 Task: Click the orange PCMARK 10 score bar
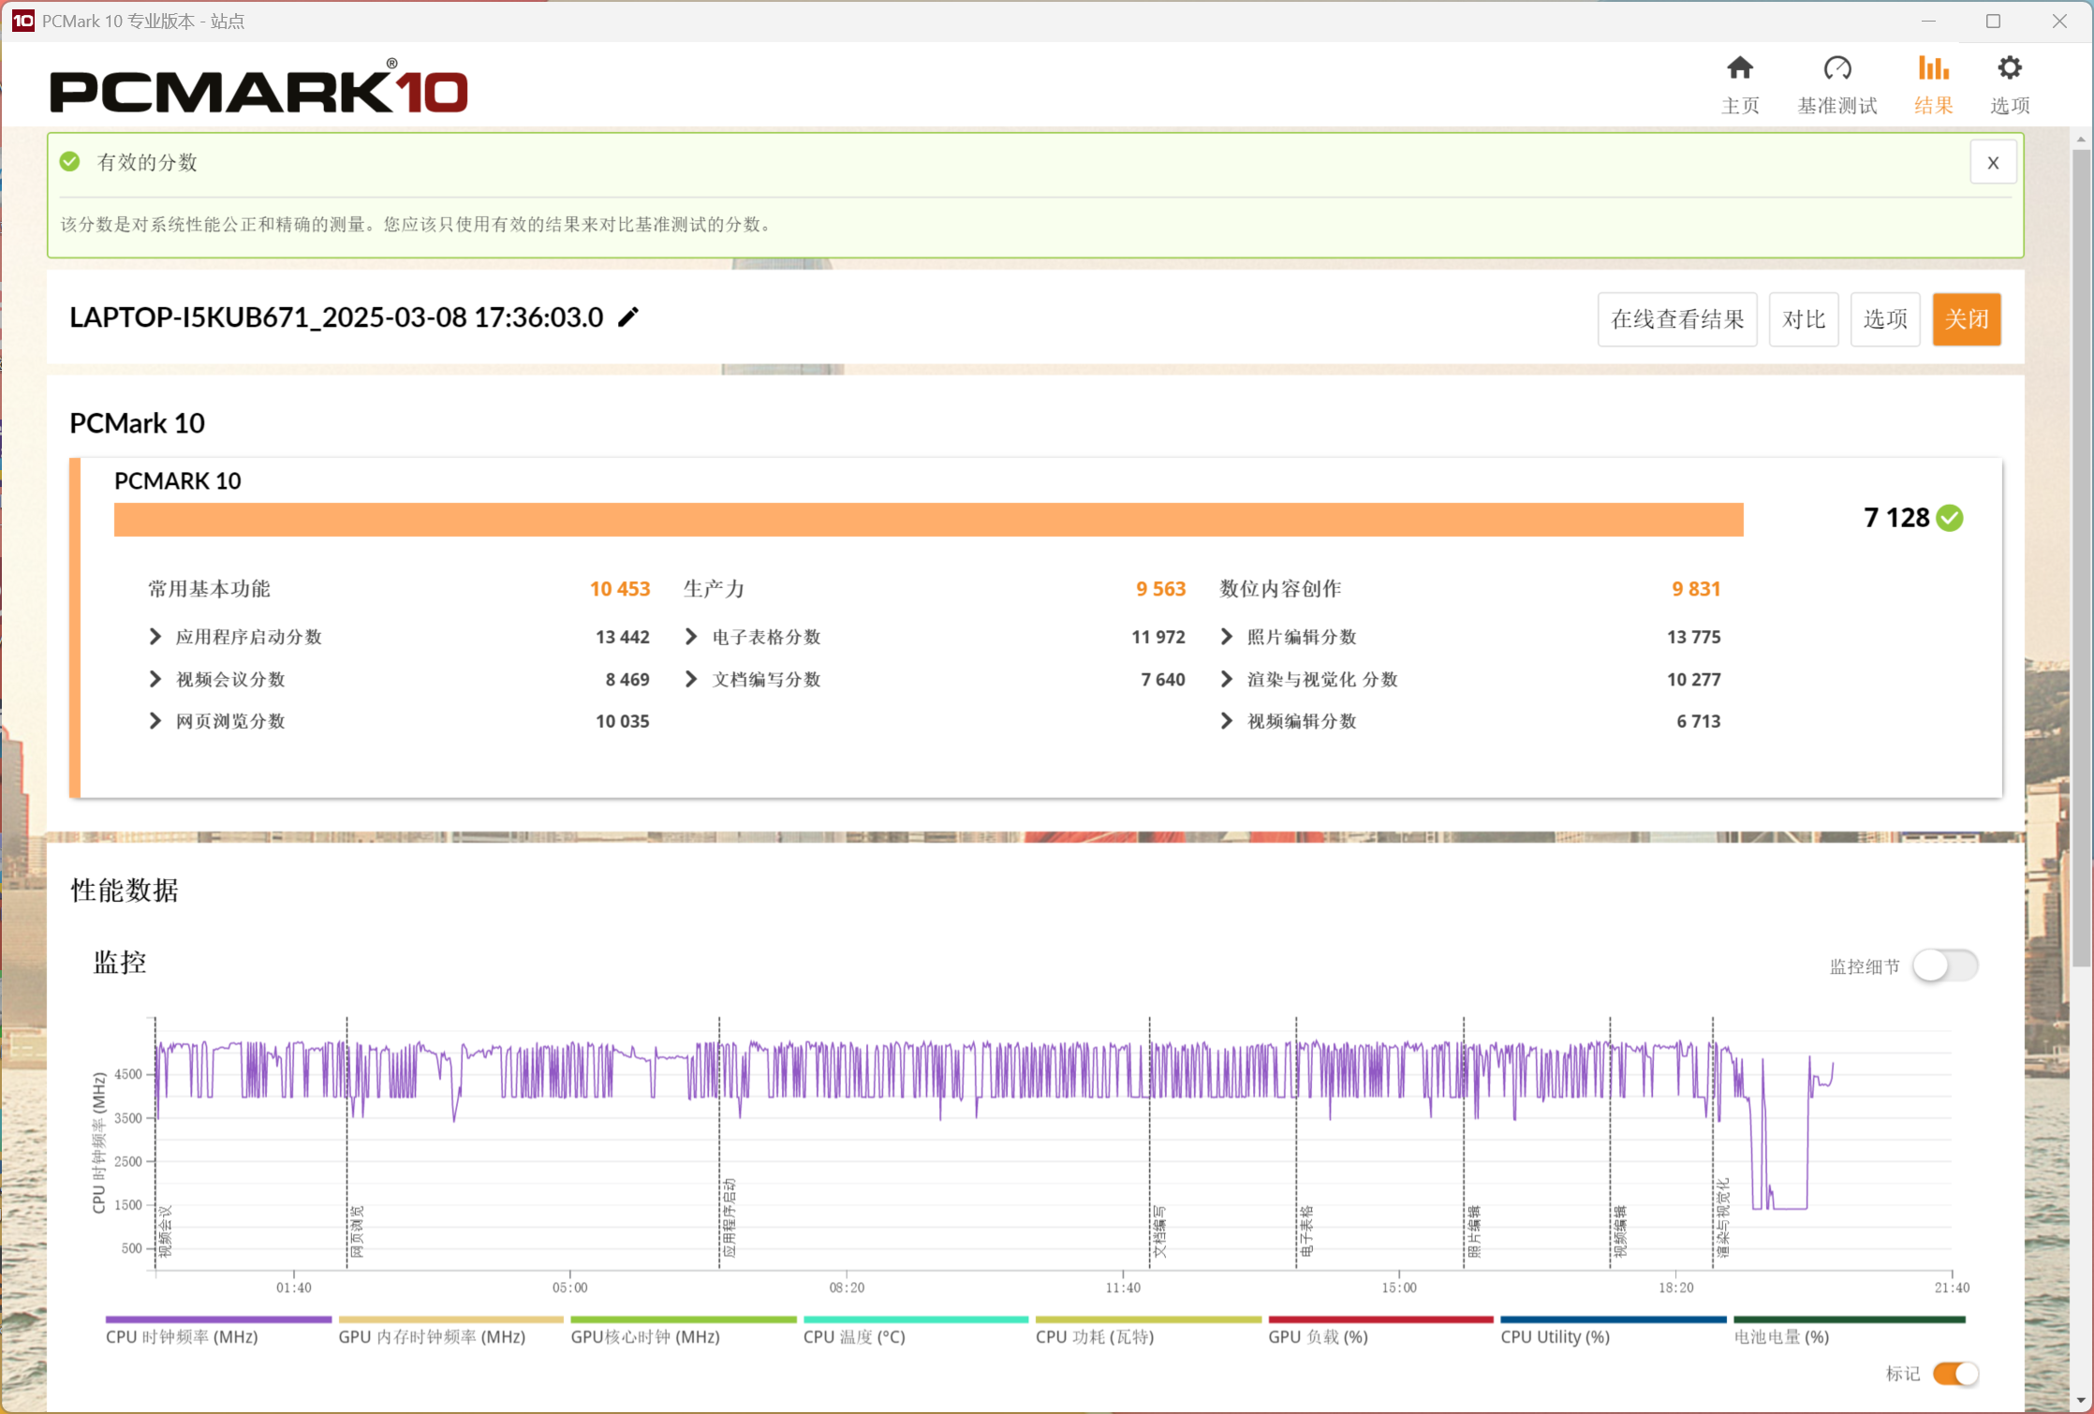click(x=929, y=520)
